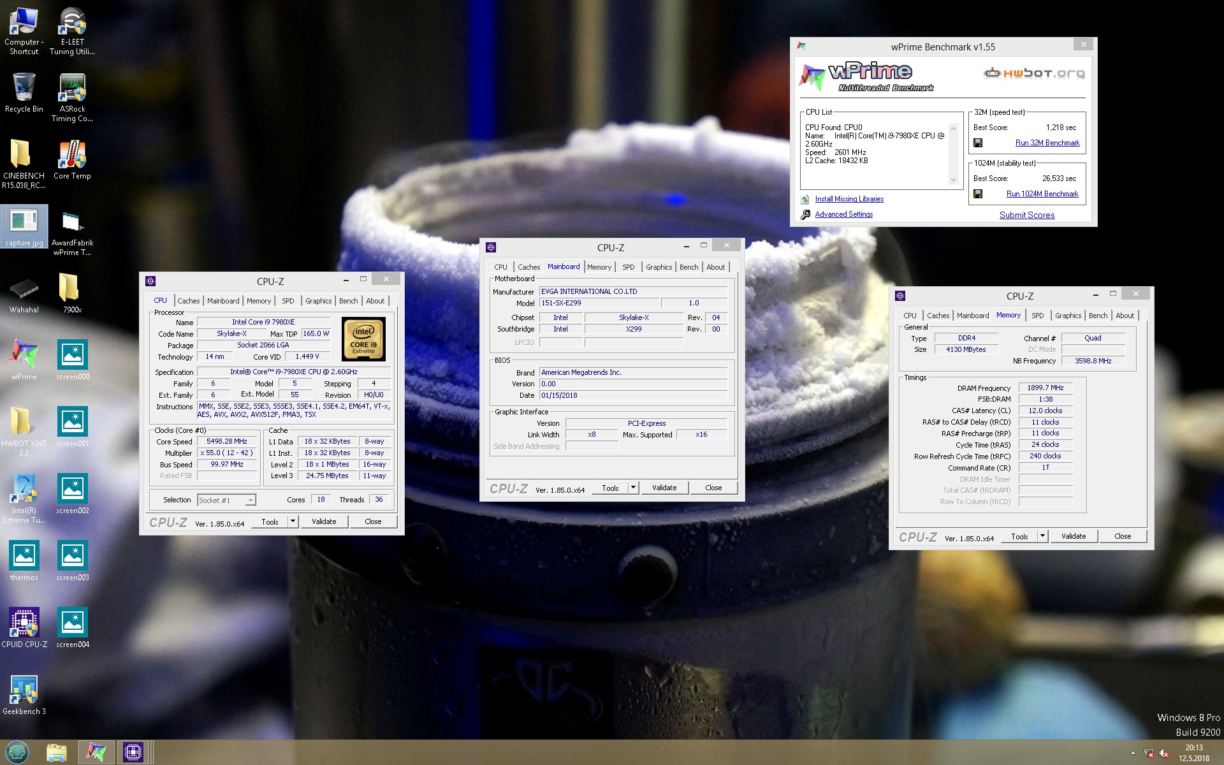Open Tools dropdown arrow in Memory window
The height and width of the screenshot is (765, 1224).
click(1042, 536)
